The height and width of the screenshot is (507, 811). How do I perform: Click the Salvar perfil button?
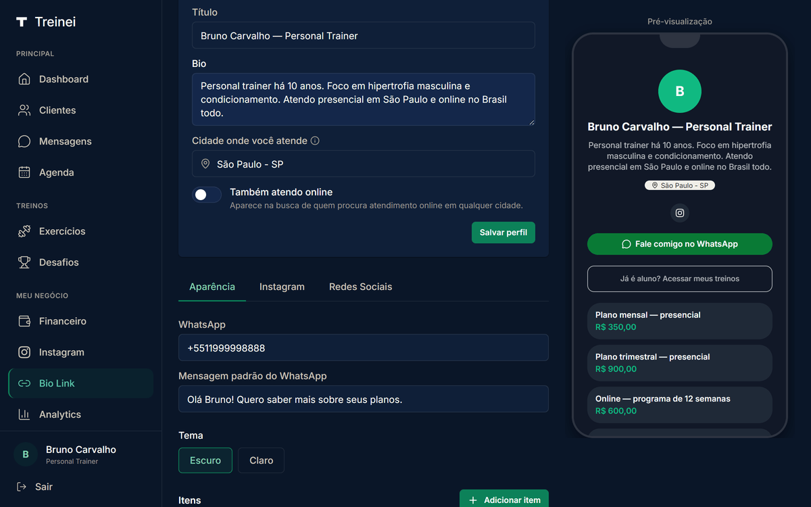[x=503, y=233]
